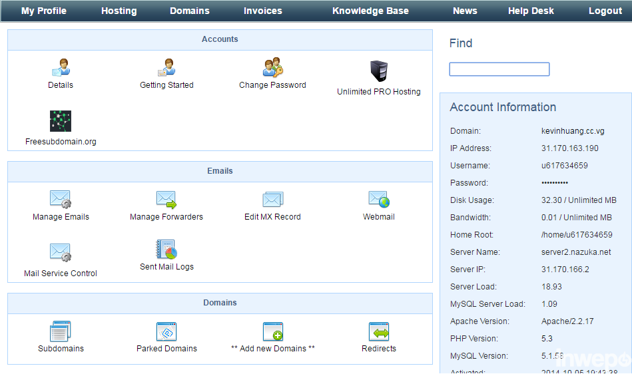Open the Hosting menu

[119, 11]
